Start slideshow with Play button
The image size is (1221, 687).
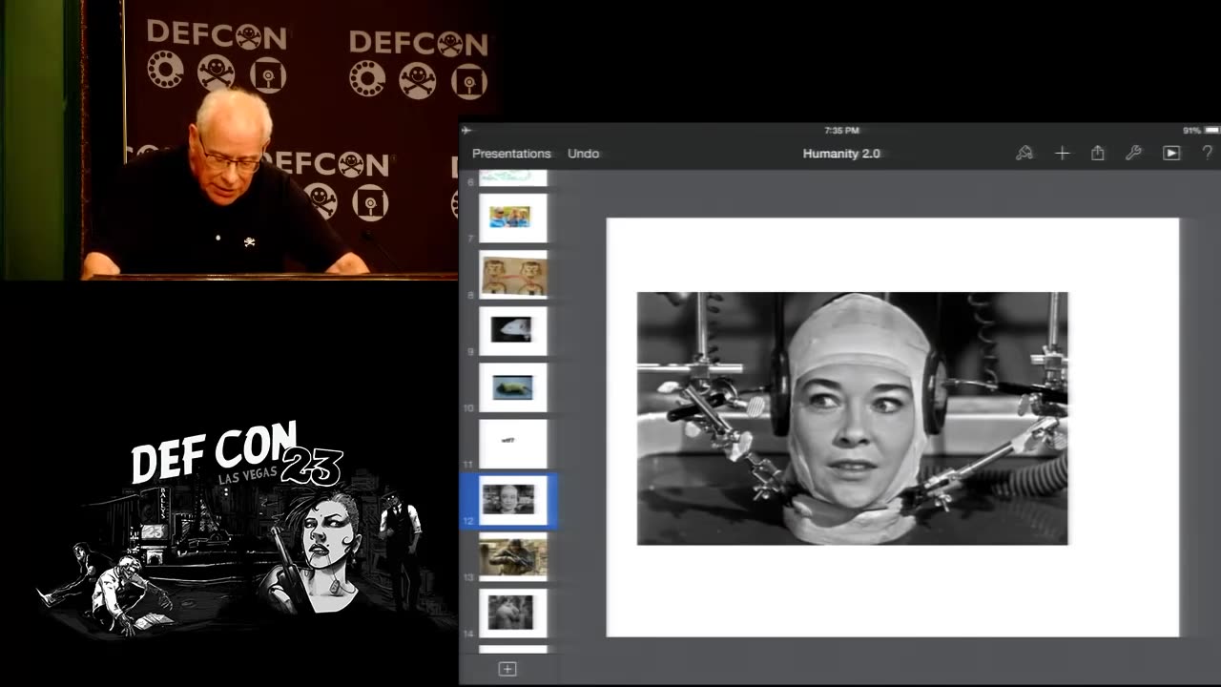tap(1171, 153)
